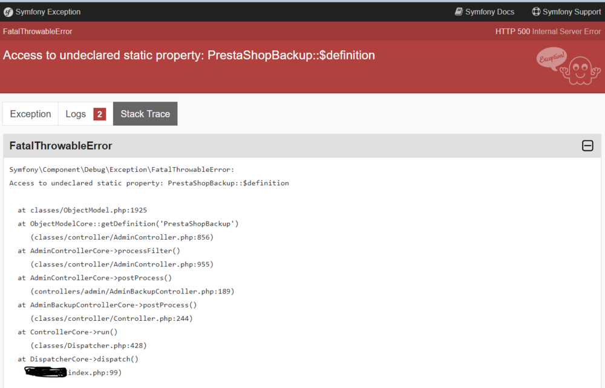605x388 pixels.
Task: Select the Stack Trace tab
Action: [x=145, y=114]
